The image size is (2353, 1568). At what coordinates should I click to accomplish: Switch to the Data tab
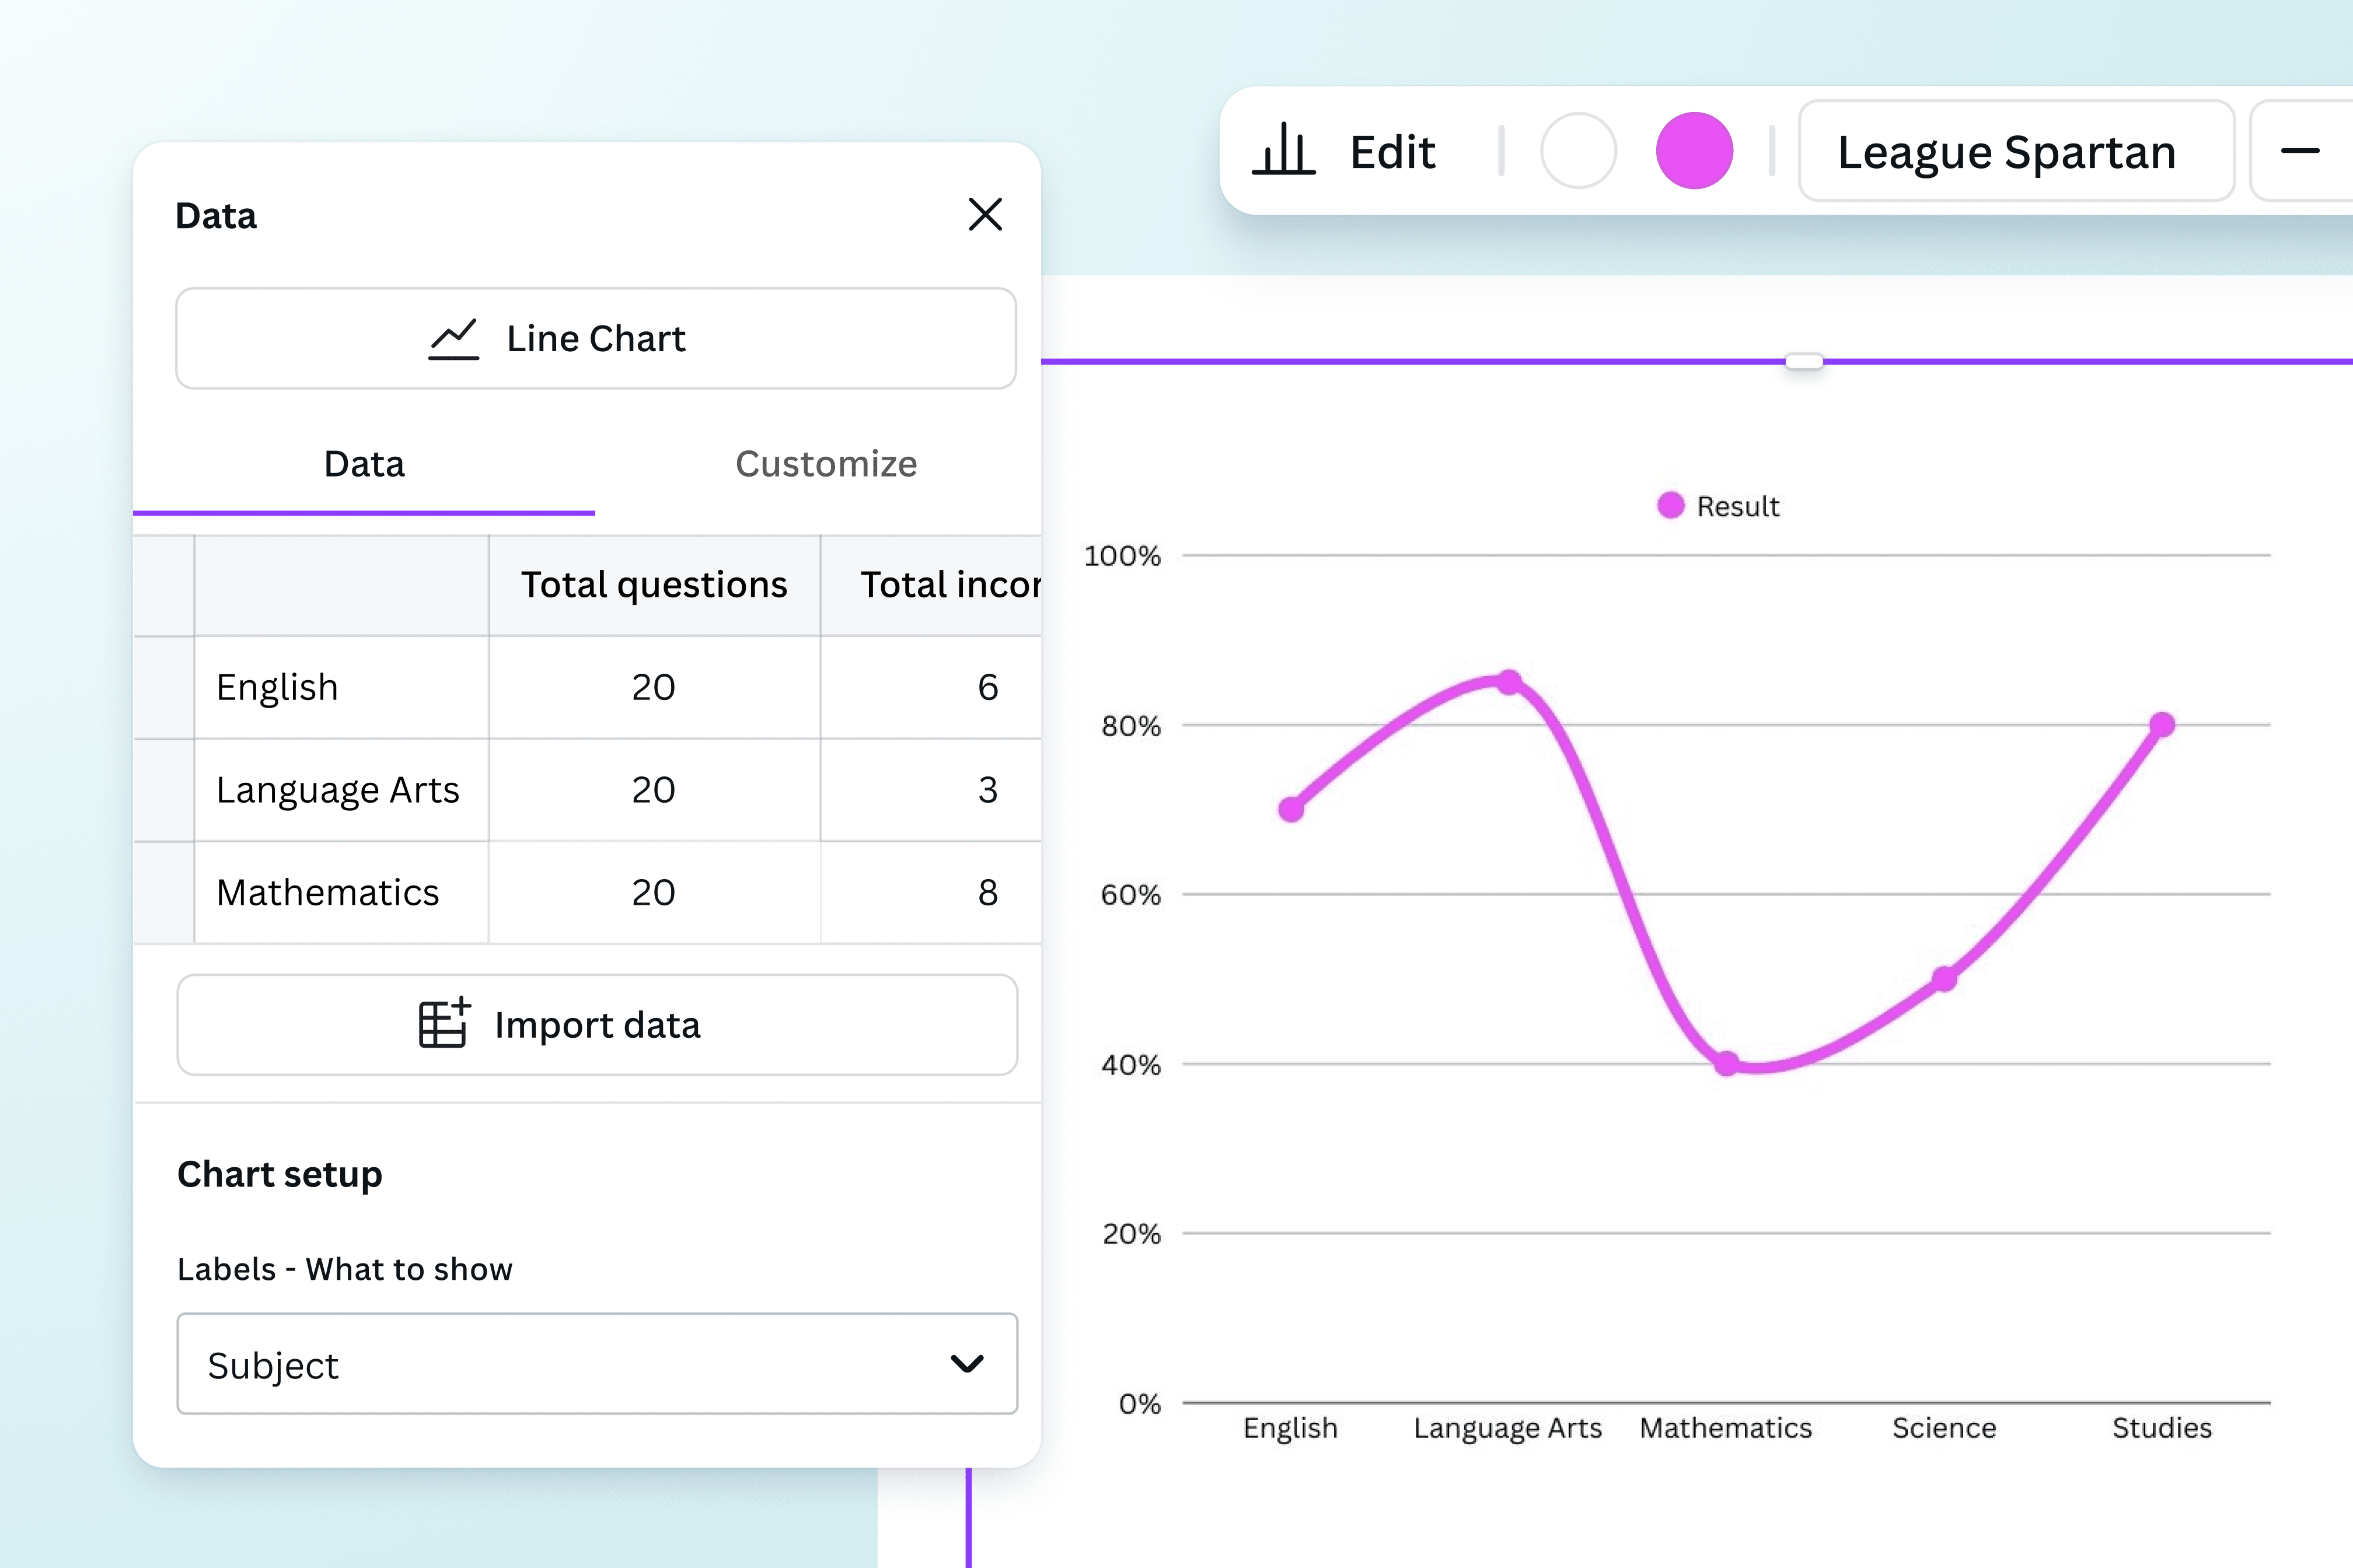pos(364,464)
